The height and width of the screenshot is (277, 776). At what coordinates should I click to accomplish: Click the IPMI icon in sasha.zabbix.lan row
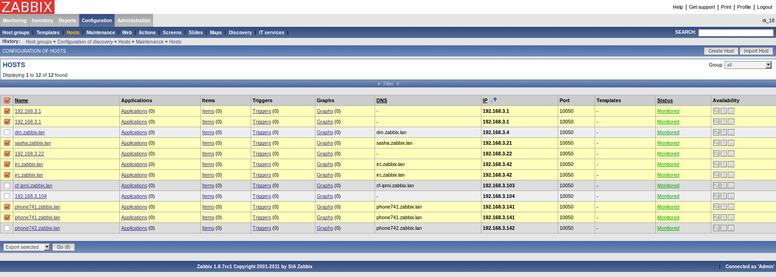click(731, 143)
